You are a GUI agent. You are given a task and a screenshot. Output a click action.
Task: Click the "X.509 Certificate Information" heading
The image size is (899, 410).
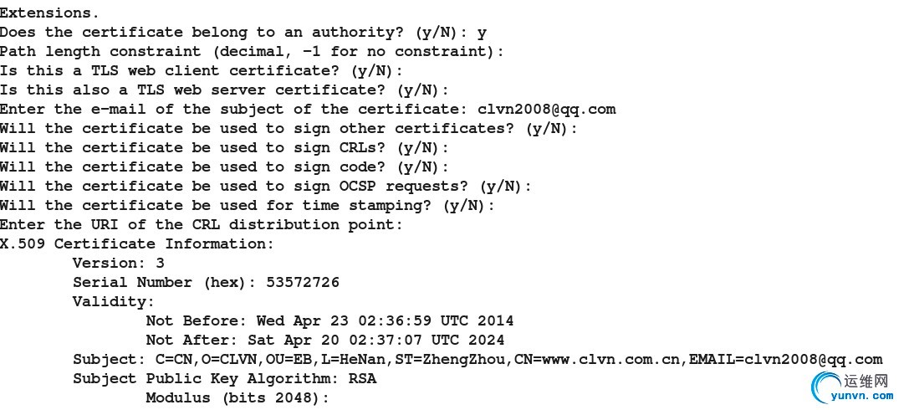tap(136, 243)
